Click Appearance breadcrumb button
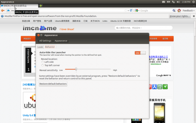196x123 pixels. coord(61,41)
